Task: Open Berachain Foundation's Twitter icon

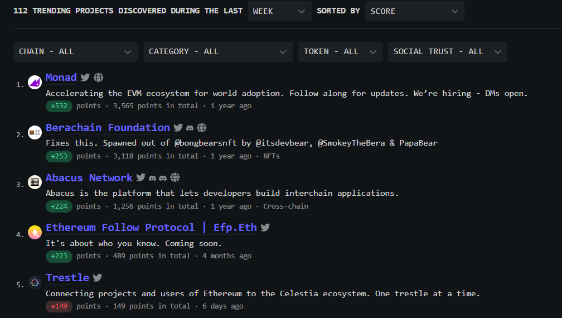Action: coord(178,128)
